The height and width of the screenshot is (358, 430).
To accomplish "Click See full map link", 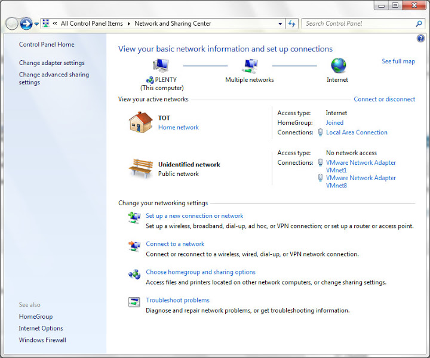I will (398, 61).
